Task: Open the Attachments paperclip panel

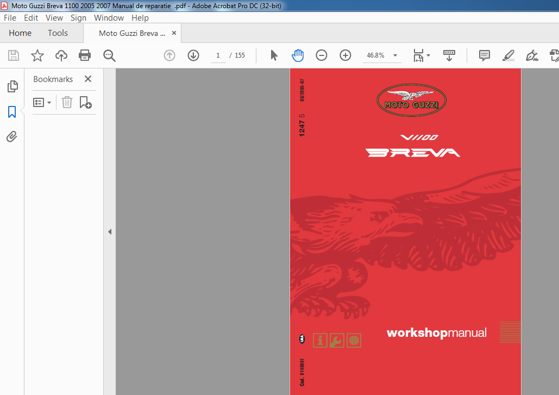Action: [x=12, y=136]
